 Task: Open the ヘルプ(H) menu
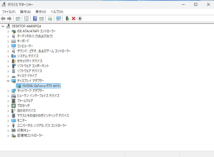pyautogui.click(x=57, y=12)
